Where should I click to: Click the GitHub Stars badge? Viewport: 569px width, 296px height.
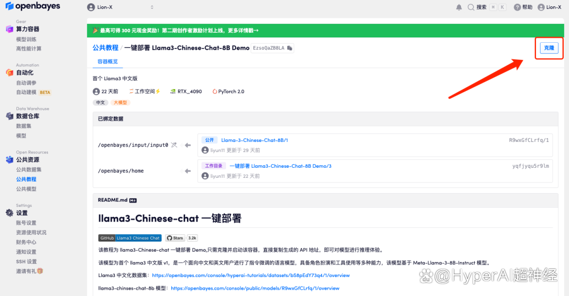point(175,238)
